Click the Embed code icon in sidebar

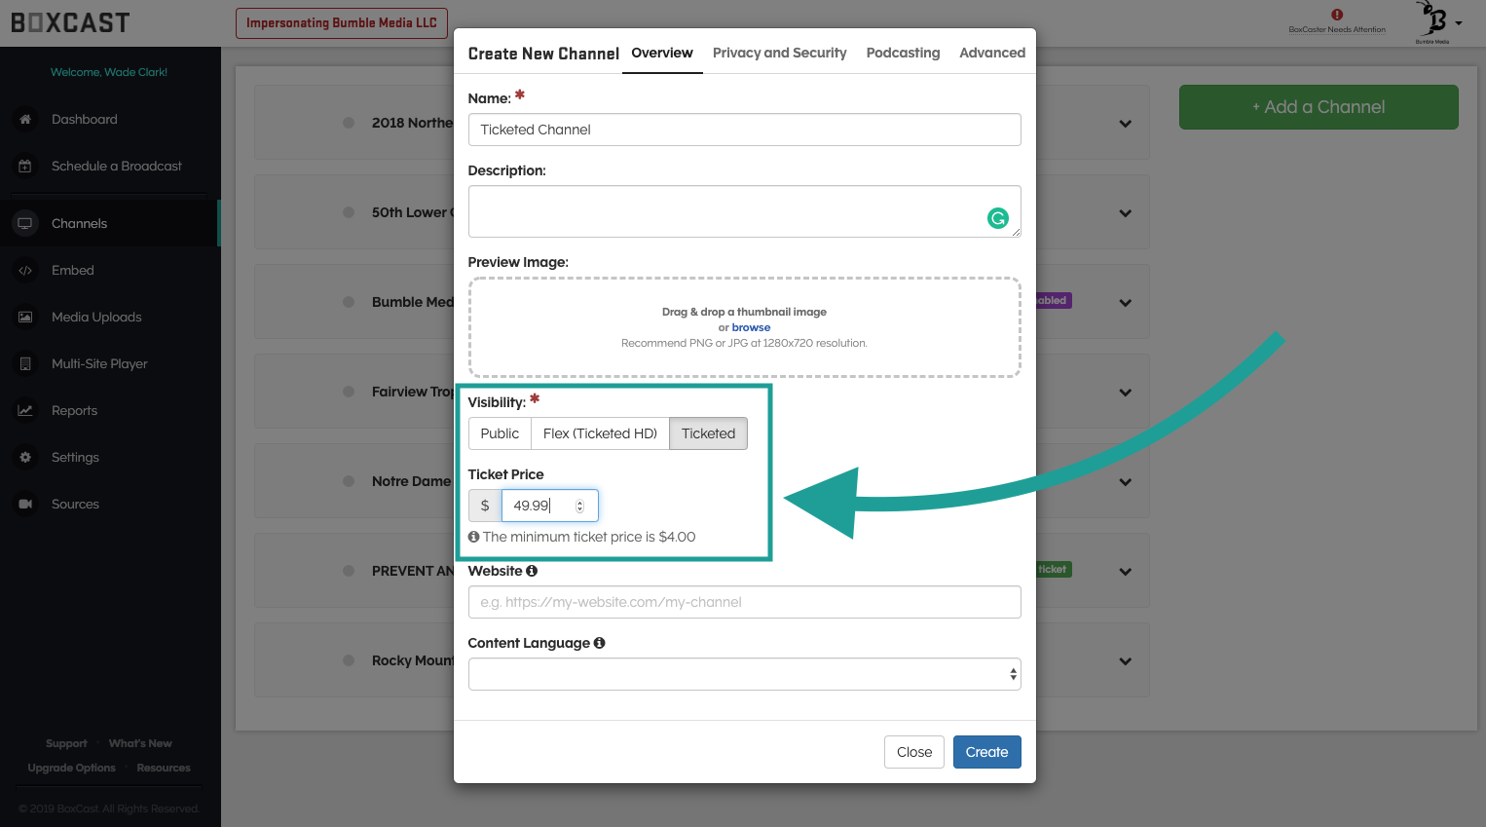25,271
